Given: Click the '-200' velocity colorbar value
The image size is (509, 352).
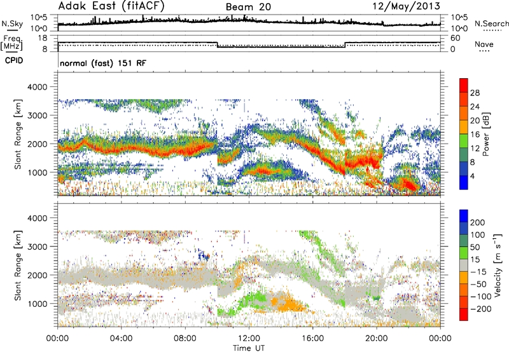Looking at the screenshot, I should [x=481, y=309].
